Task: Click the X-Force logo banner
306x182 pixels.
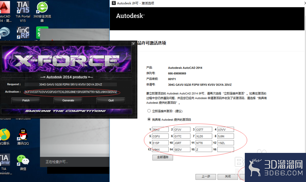Action: [x=66, y=59]
